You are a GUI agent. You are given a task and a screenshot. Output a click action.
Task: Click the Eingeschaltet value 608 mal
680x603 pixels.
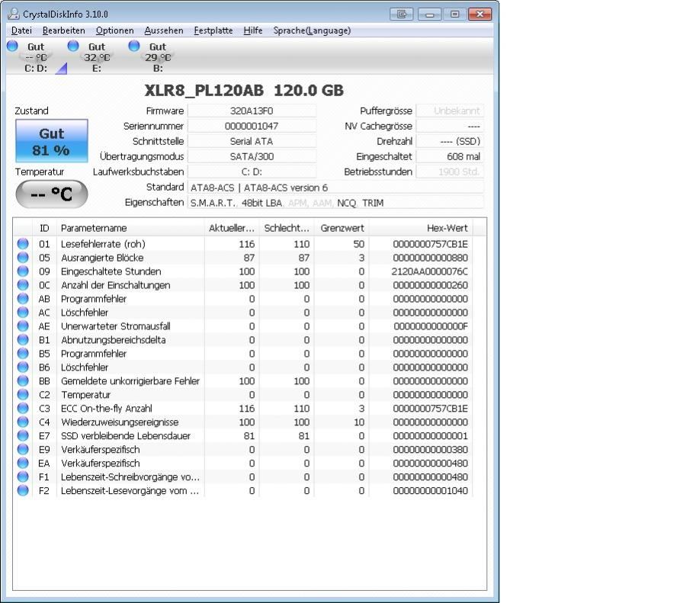(x=450, y=156)
